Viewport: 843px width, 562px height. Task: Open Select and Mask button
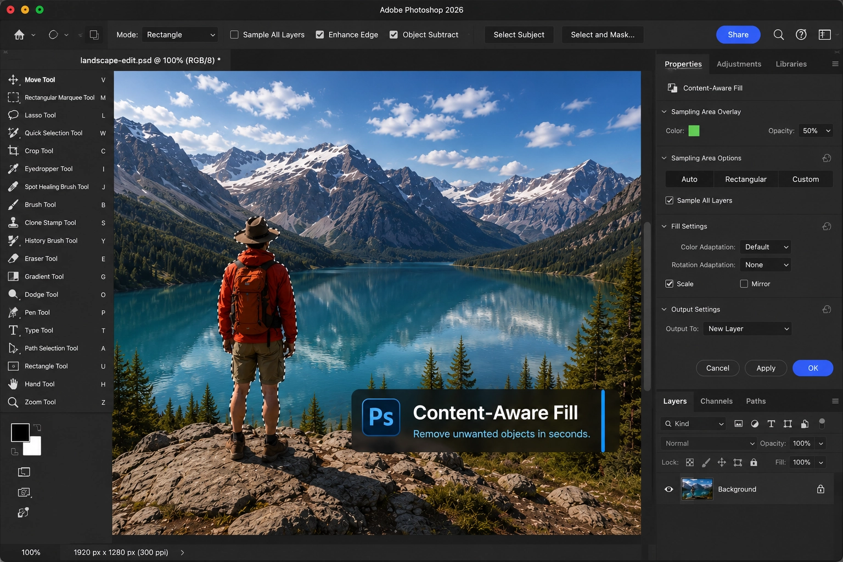(603, 35)
